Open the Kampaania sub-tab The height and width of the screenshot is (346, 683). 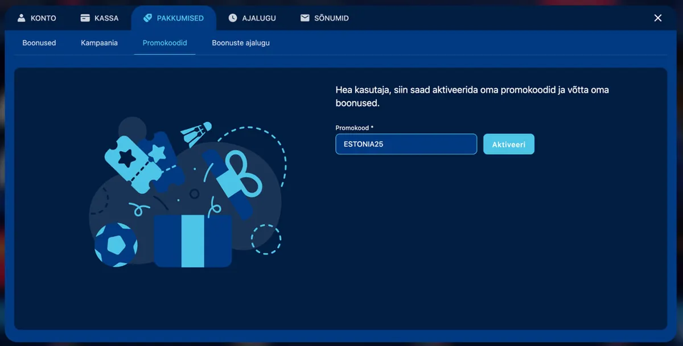pyautogui.click(x=100, y=43)
